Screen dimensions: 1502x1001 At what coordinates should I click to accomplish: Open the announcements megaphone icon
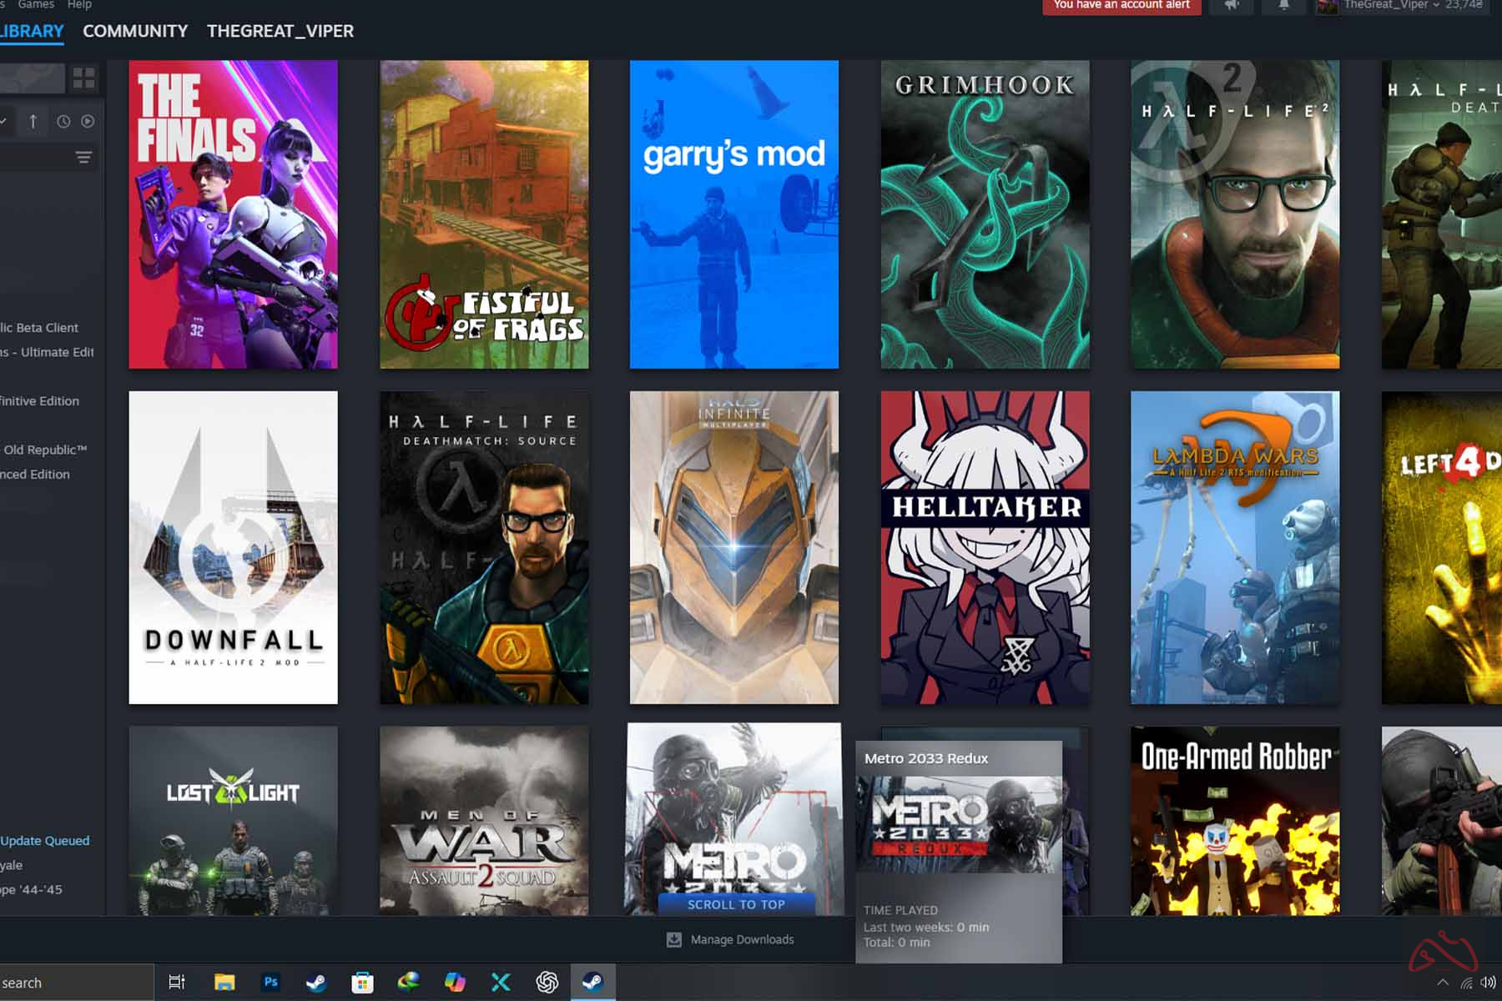tap(1232, 5)
